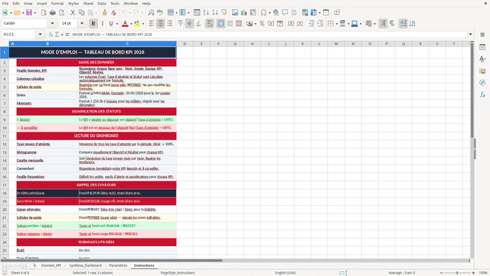Sort ascending A to Z icon
The height and width of the screenshot is (276, 490).
pyautogui.click(x=206, y=13)
